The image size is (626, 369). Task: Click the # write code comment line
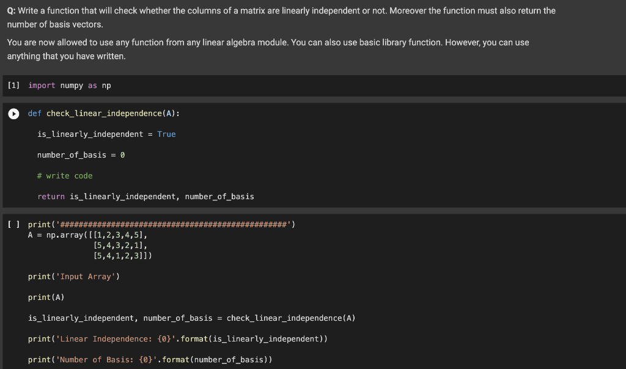(x=65, y=175)
